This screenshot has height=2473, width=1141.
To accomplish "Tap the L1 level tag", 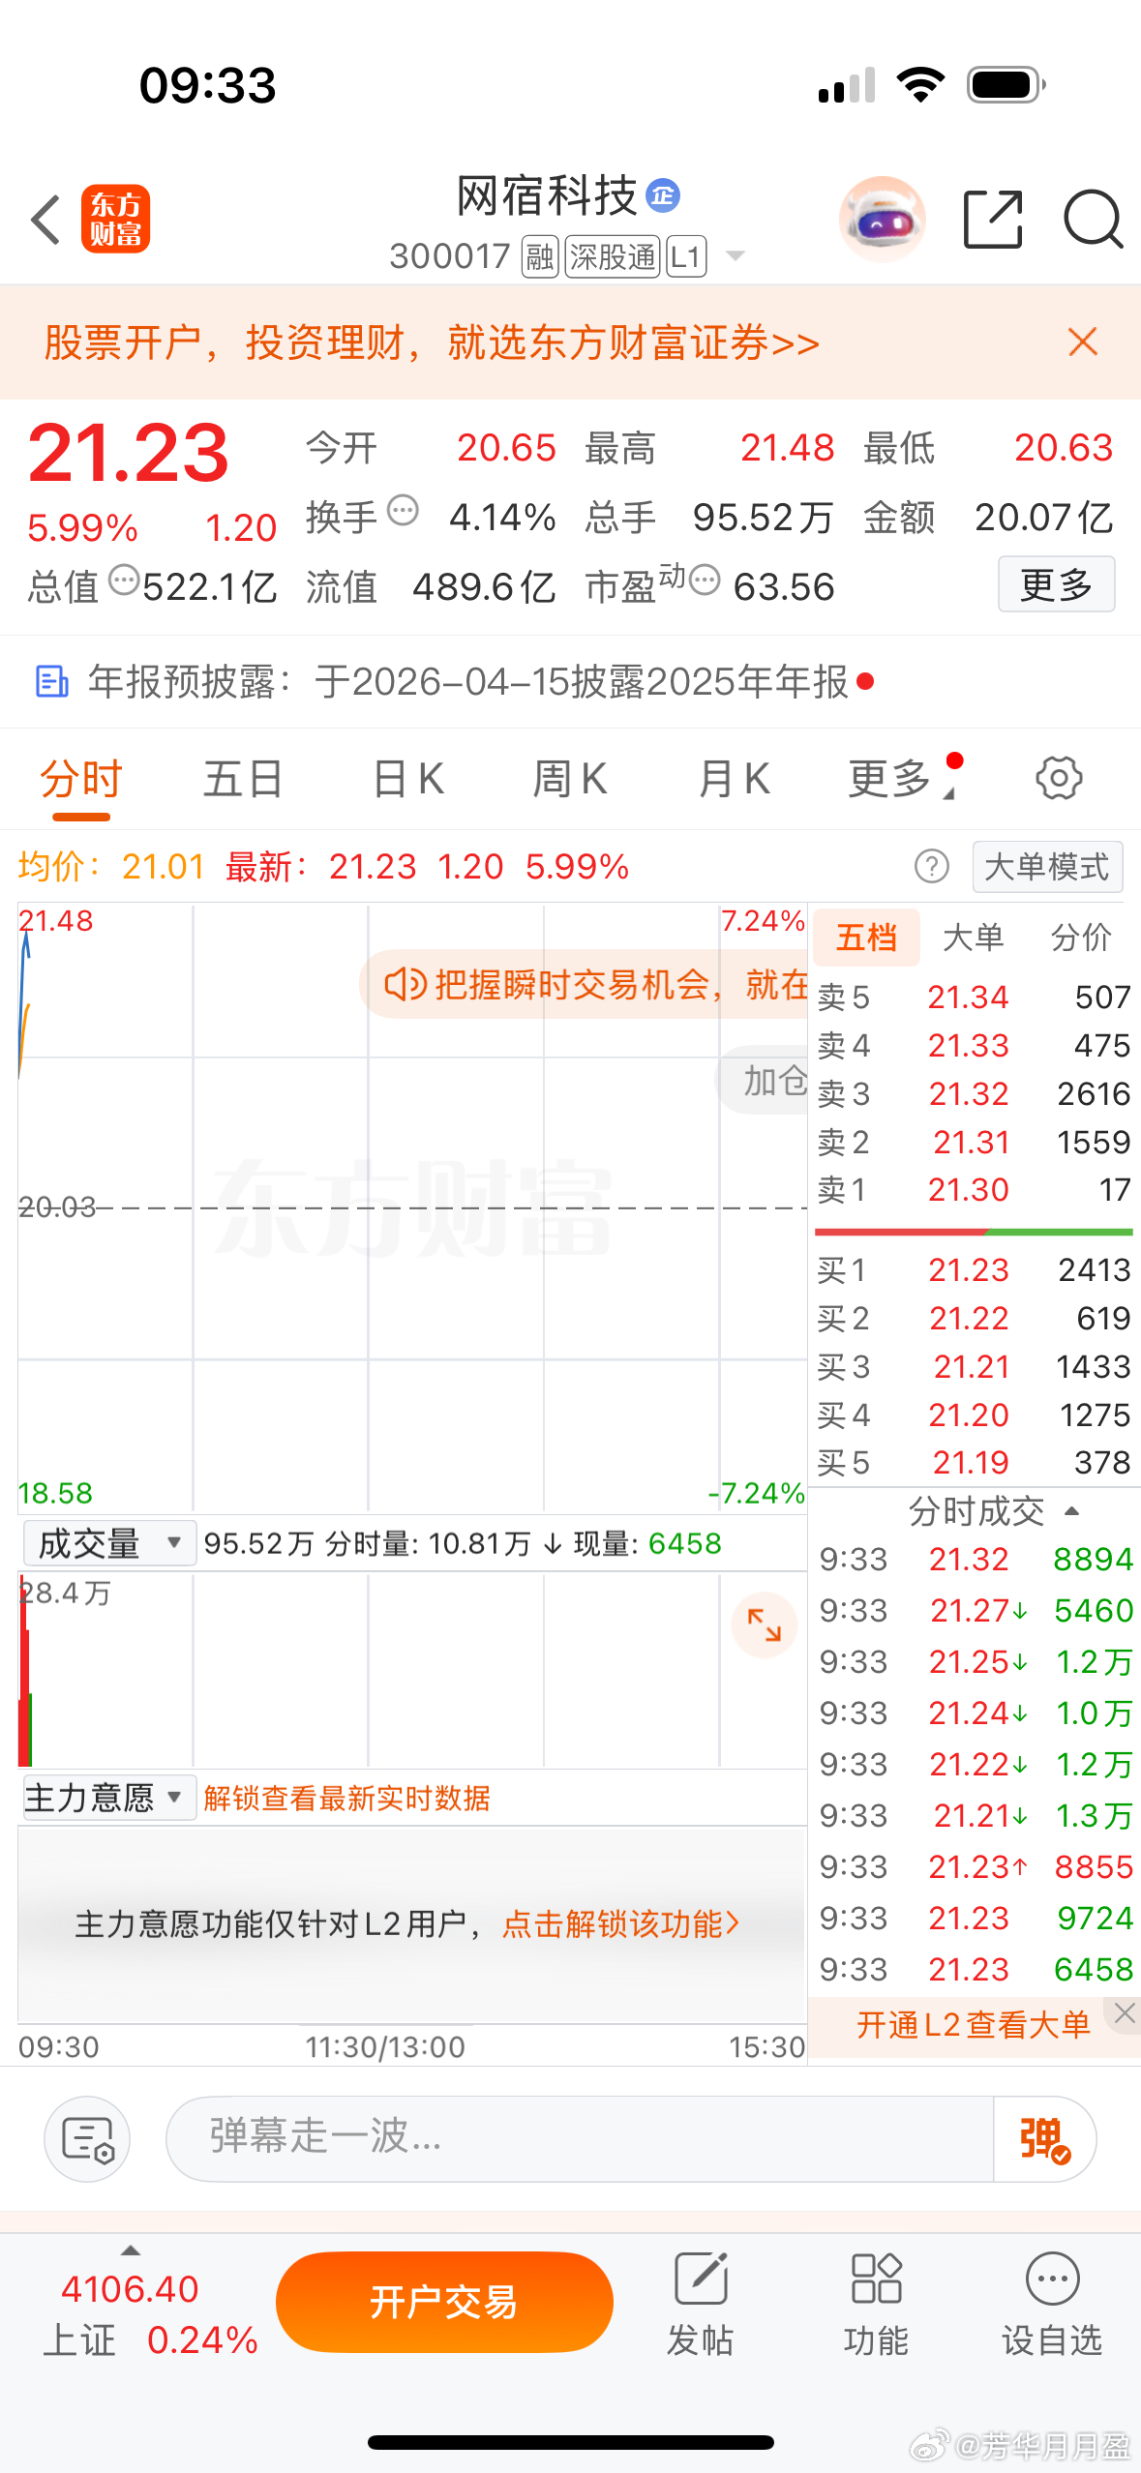I will (686, 256).
